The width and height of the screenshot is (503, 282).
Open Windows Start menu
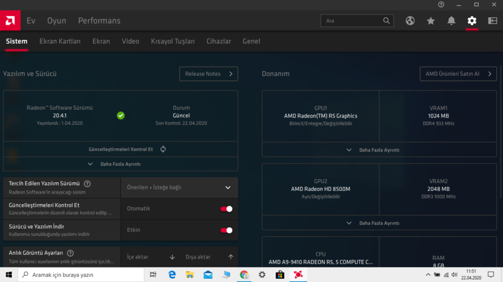(8, 275)
